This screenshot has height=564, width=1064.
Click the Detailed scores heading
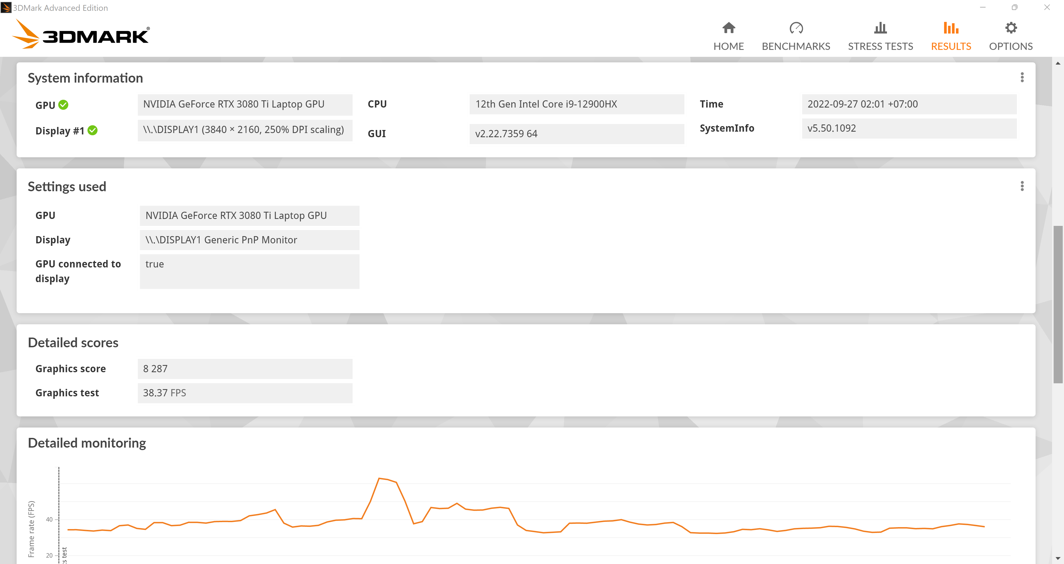coord(73,343)
